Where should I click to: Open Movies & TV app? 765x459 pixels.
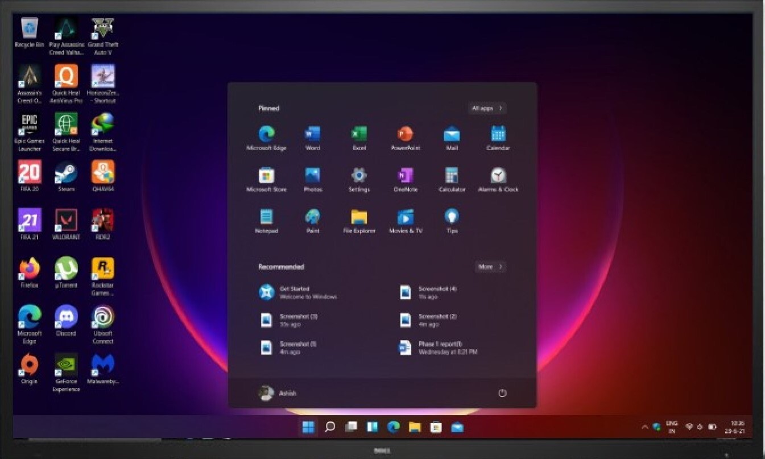tap(405, 221)
